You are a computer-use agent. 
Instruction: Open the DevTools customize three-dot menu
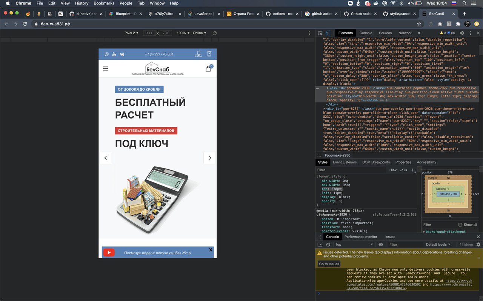coord(470,33)
